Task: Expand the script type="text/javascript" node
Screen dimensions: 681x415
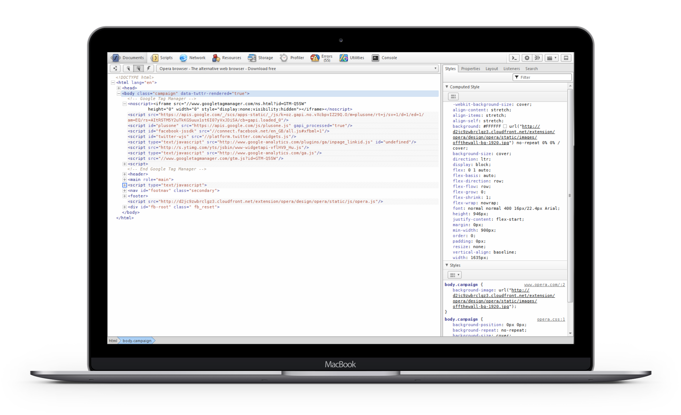Action: point(125,185)
